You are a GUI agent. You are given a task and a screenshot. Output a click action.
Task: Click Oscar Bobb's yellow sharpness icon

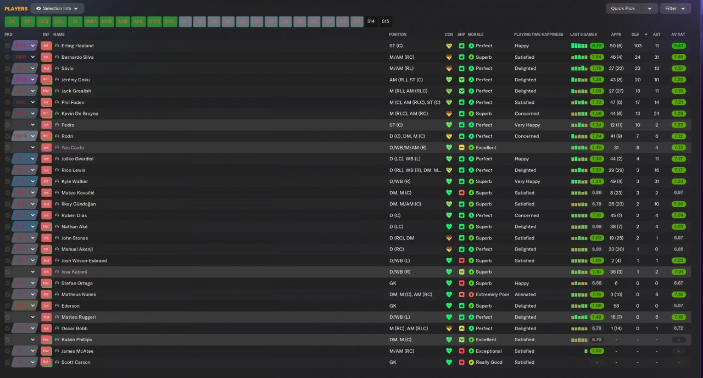(461, 329)
